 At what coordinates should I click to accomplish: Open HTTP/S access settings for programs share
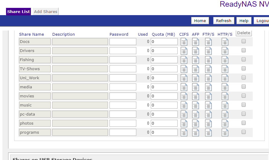(x=225, y=133)
